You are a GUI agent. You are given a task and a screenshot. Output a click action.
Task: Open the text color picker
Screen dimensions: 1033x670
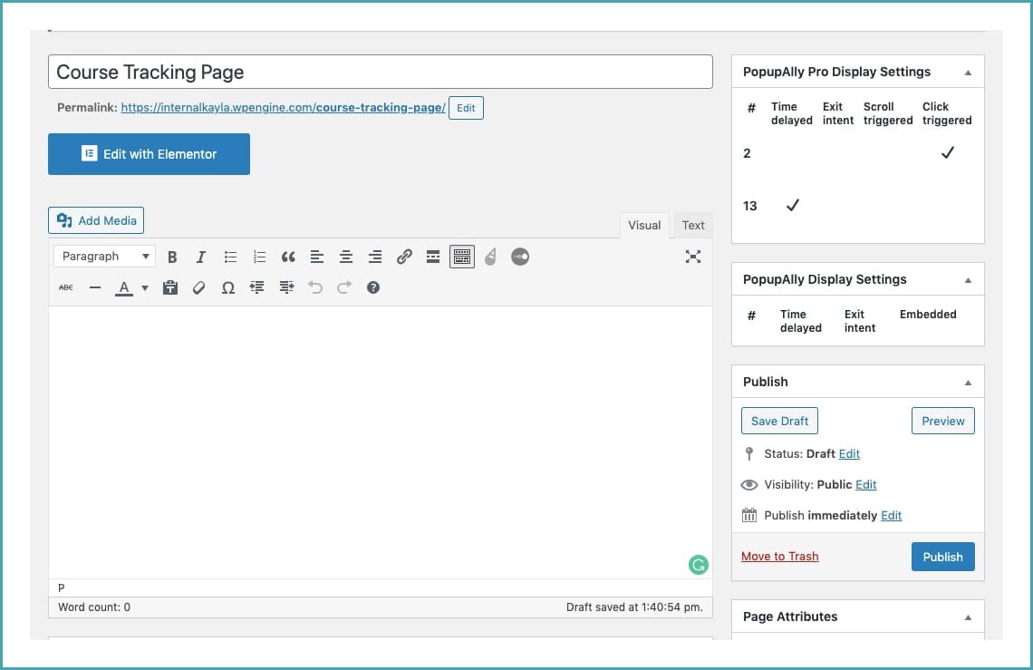(x=122, y=287)
